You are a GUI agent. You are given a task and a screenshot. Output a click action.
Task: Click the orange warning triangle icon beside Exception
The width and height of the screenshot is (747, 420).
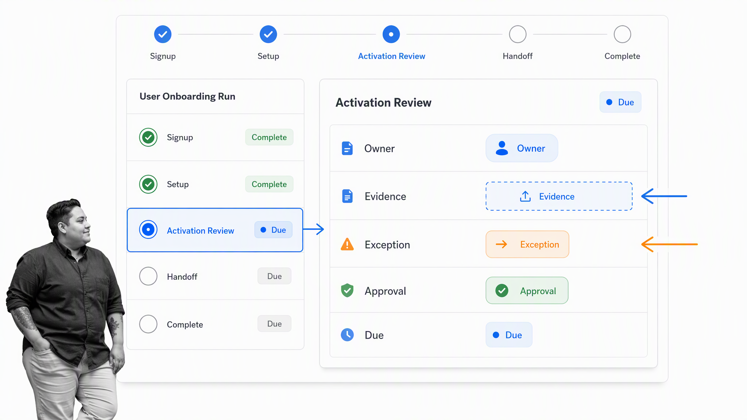(347, 244)
